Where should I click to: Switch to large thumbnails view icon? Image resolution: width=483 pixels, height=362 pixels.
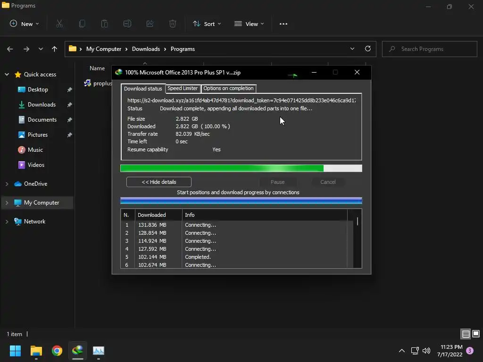coord(476,334)
